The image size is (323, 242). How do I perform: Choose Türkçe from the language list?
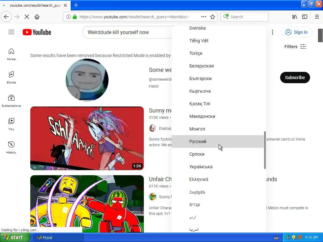tap(218, 53)
